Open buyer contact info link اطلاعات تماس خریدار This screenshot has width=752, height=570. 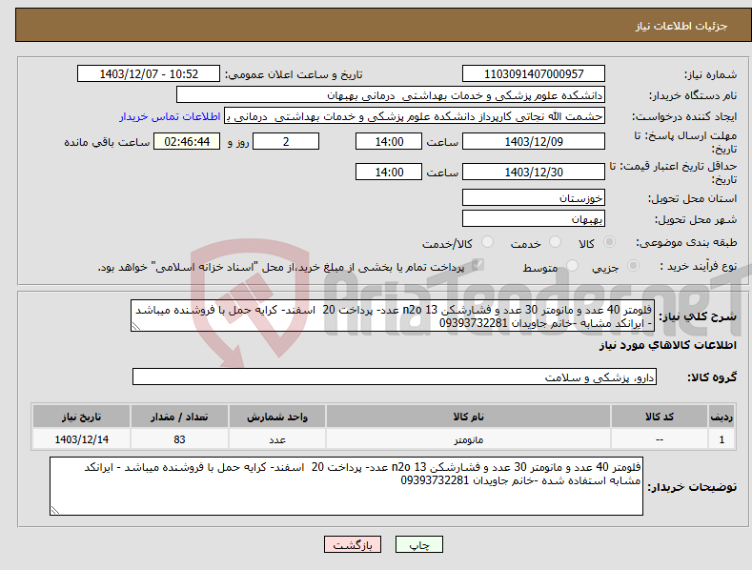click(x=170, y=116)
